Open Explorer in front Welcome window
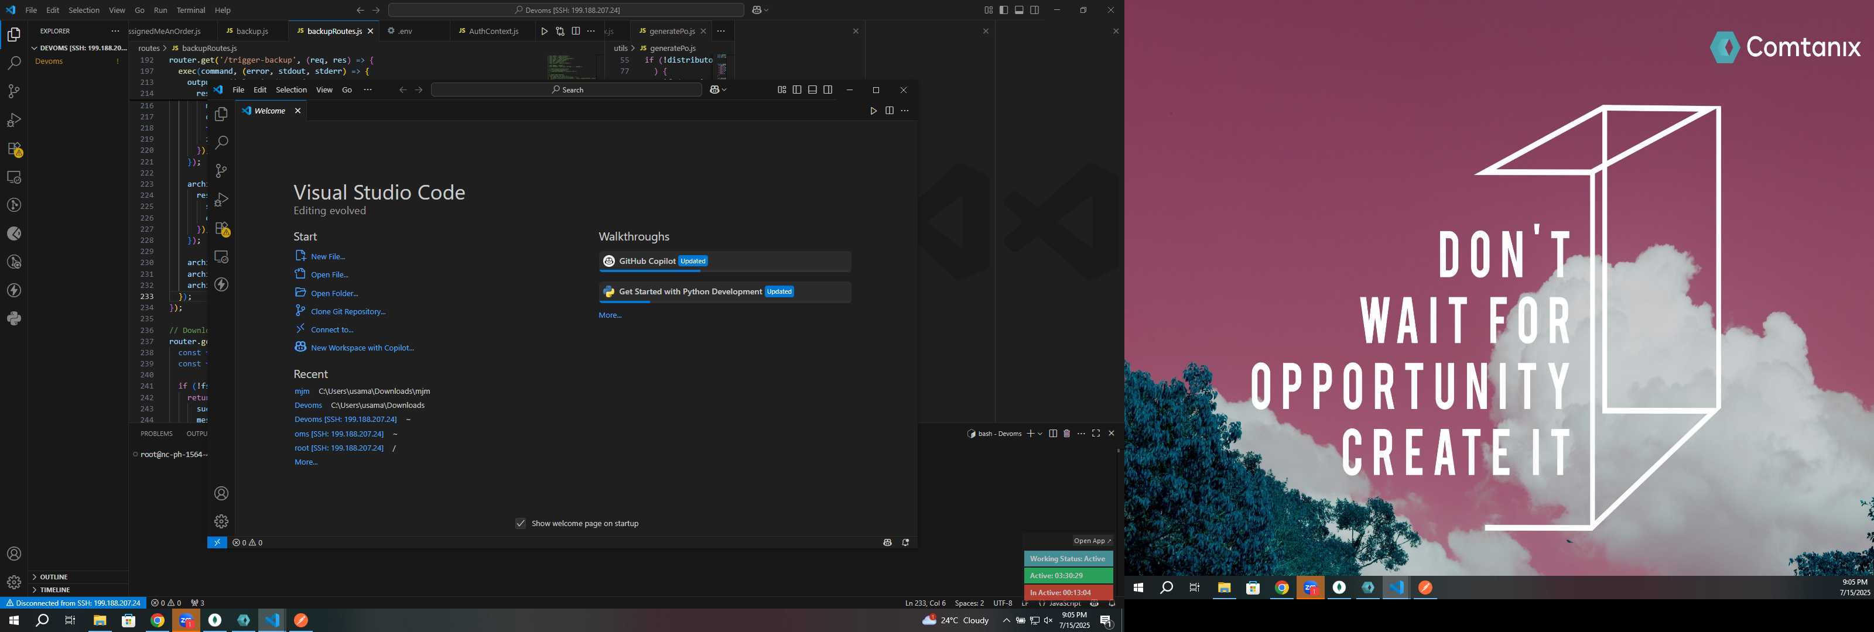 [222, 114]
